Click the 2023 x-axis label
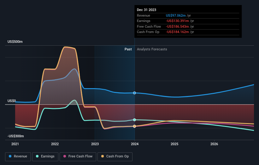Viewport: 259px width, 165px height. click(95, 144)
